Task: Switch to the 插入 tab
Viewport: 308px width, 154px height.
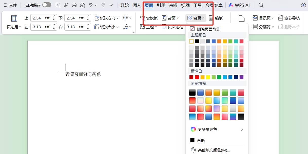Action: click(x=137, y=5)
